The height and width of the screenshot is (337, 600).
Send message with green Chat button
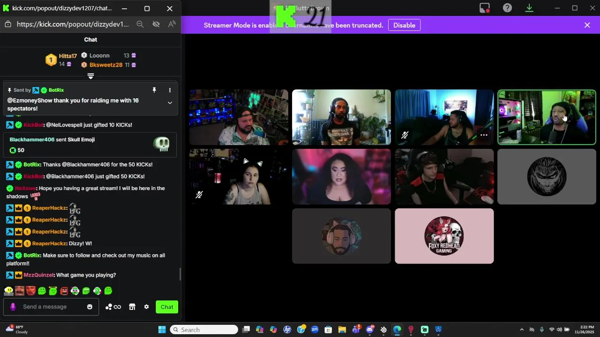click(x=167, y=307)
